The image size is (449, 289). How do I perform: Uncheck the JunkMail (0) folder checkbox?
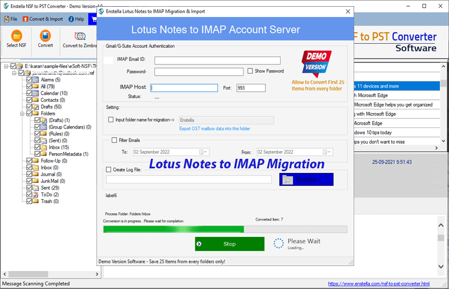[29, 181]
